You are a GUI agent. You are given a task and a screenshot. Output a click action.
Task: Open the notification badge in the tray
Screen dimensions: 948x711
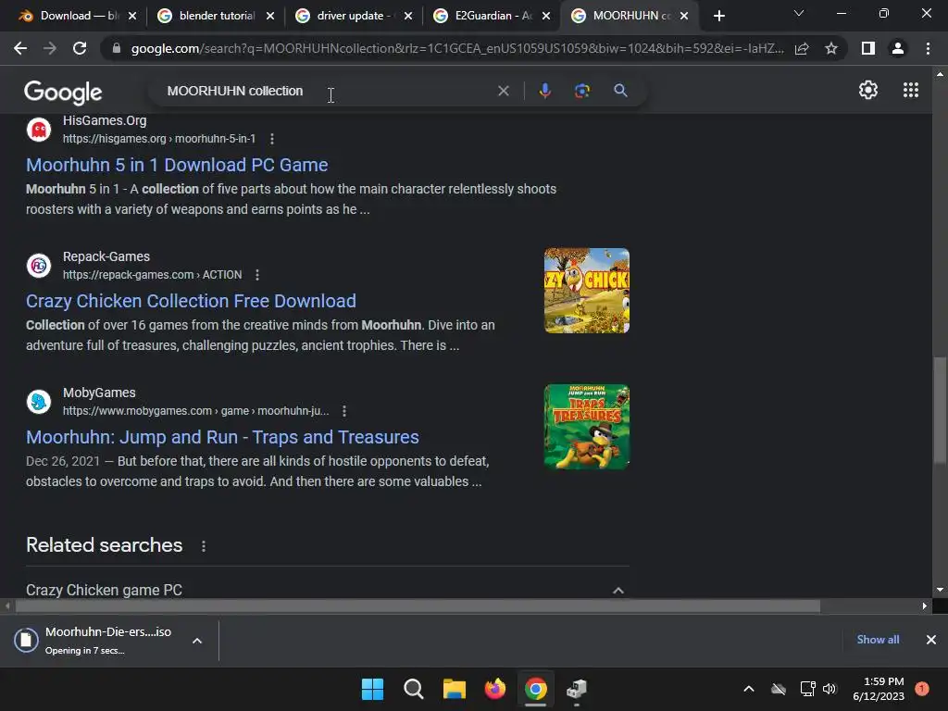pyautogui.click(x=921, y=689)
